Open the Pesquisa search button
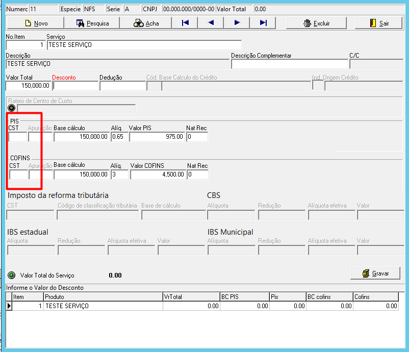 point(92,23)
